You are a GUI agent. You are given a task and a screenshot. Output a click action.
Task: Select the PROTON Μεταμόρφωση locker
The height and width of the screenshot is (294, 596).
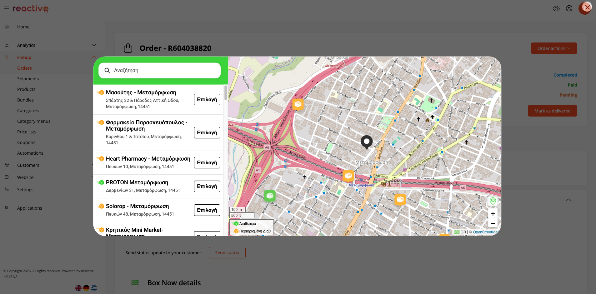(x=207, y=187)
